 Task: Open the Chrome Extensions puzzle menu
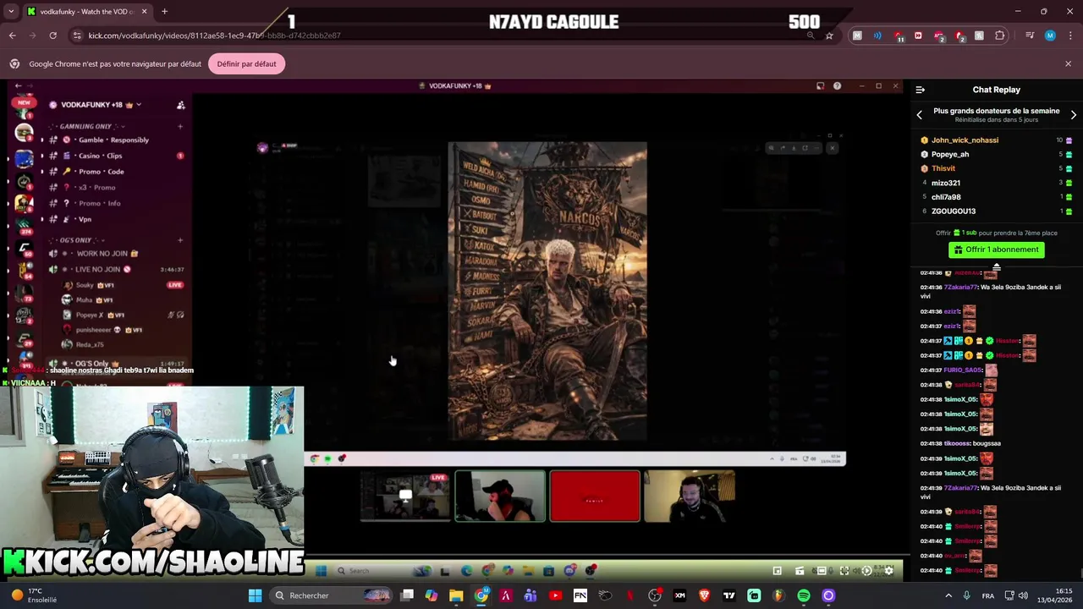1000,36
